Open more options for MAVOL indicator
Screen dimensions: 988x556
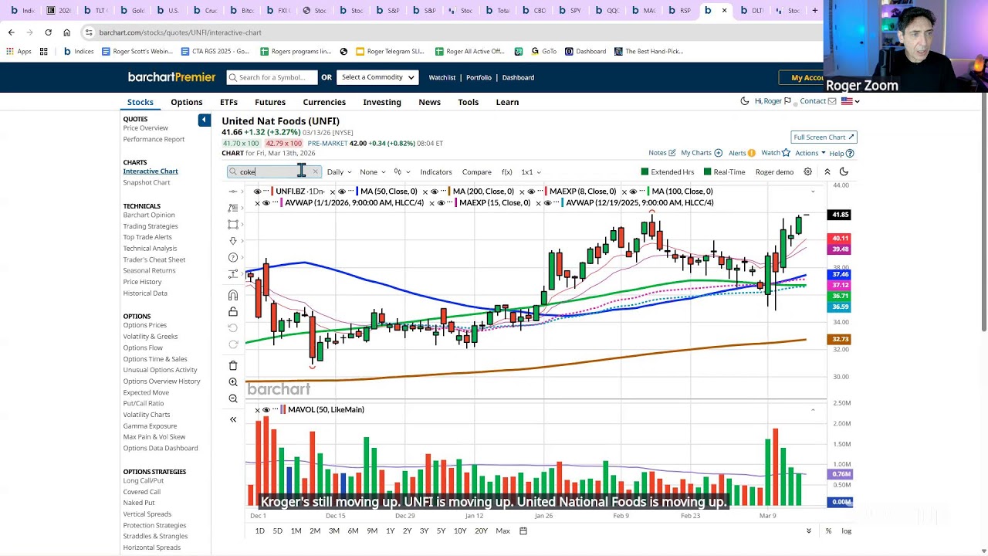[276, 410]
